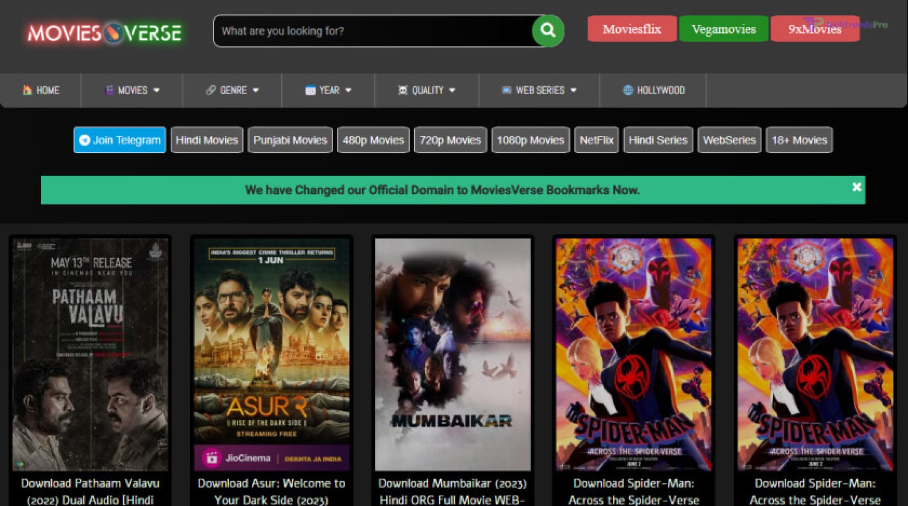The width and height of the screenshot is (908, 506).
Task: Click the green search magnifier button
Action: click(548, 31)
